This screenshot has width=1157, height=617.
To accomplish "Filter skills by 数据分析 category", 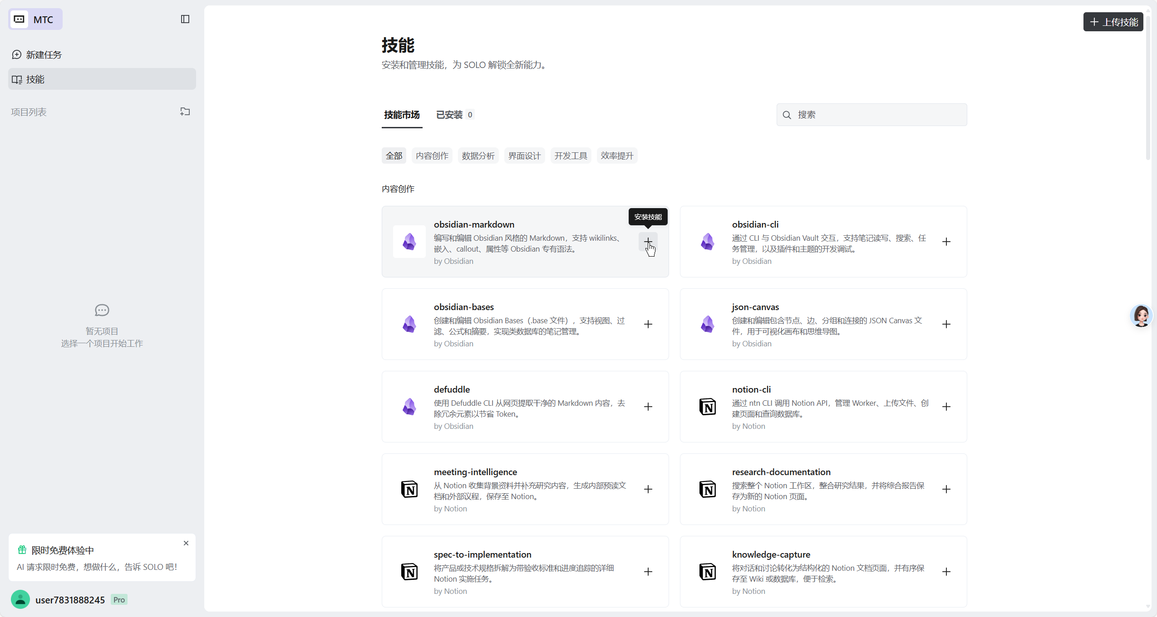I will 478,155.
